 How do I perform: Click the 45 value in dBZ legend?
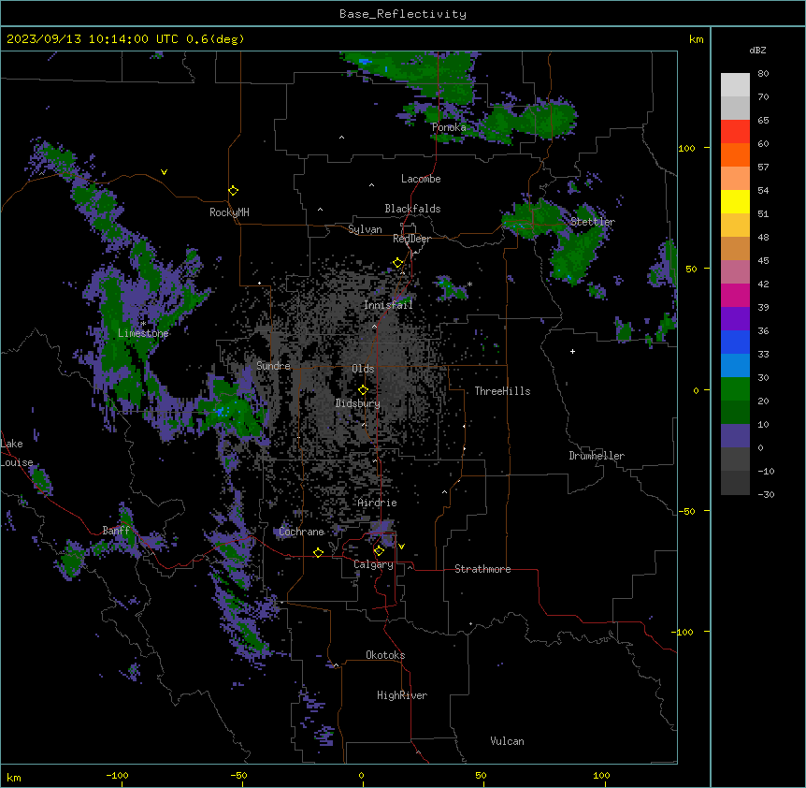(763, 261)
